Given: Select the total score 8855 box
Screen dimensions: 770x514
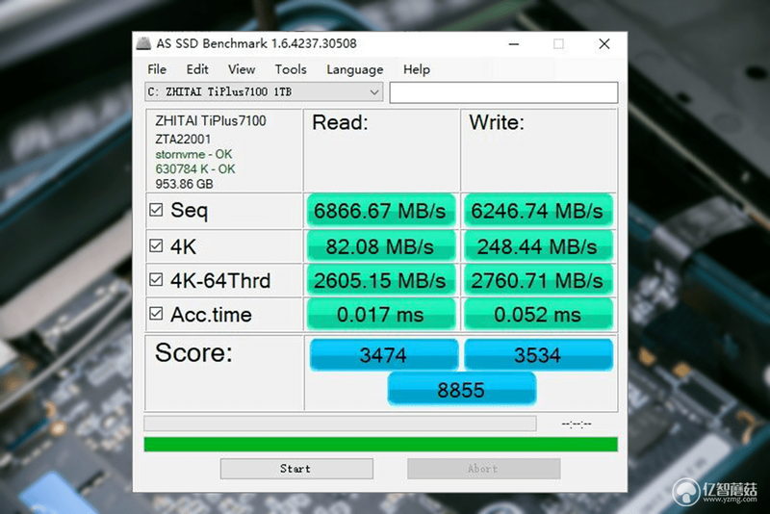Looking at the screenshot, I should point(462,390).
